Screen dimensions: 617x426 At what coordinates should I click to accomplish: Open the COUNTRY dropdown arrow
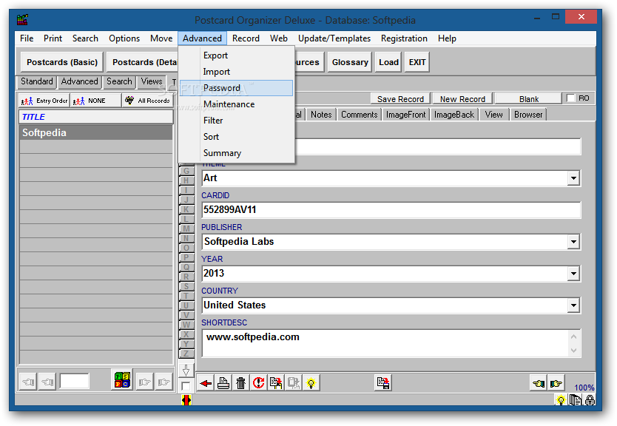(573, 305)
